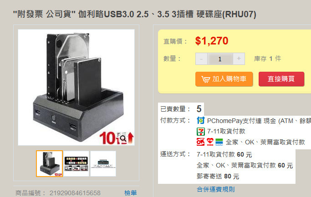Open the 合併運費規則 link
This screenshot has width=311, height=197.
pos(215,189)
